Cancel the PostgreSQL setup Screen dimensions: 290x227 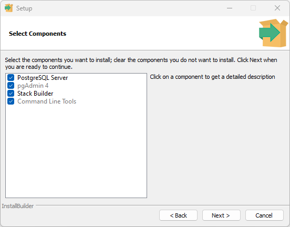tap(264, 215)
